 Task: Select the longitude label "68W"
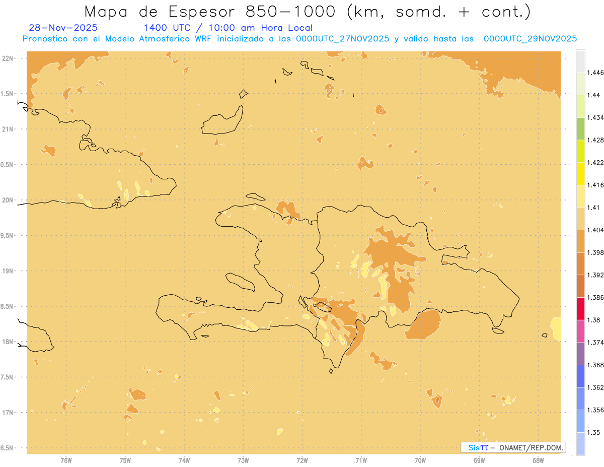pyautogui.click(x=538, y=460)
